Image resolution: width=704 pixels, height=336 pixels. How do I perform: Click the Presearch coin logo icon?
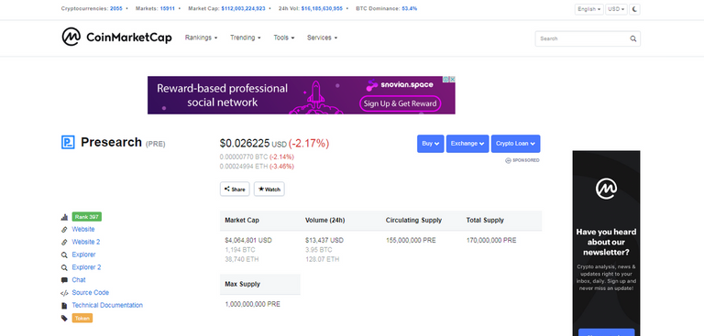point(68,142)
